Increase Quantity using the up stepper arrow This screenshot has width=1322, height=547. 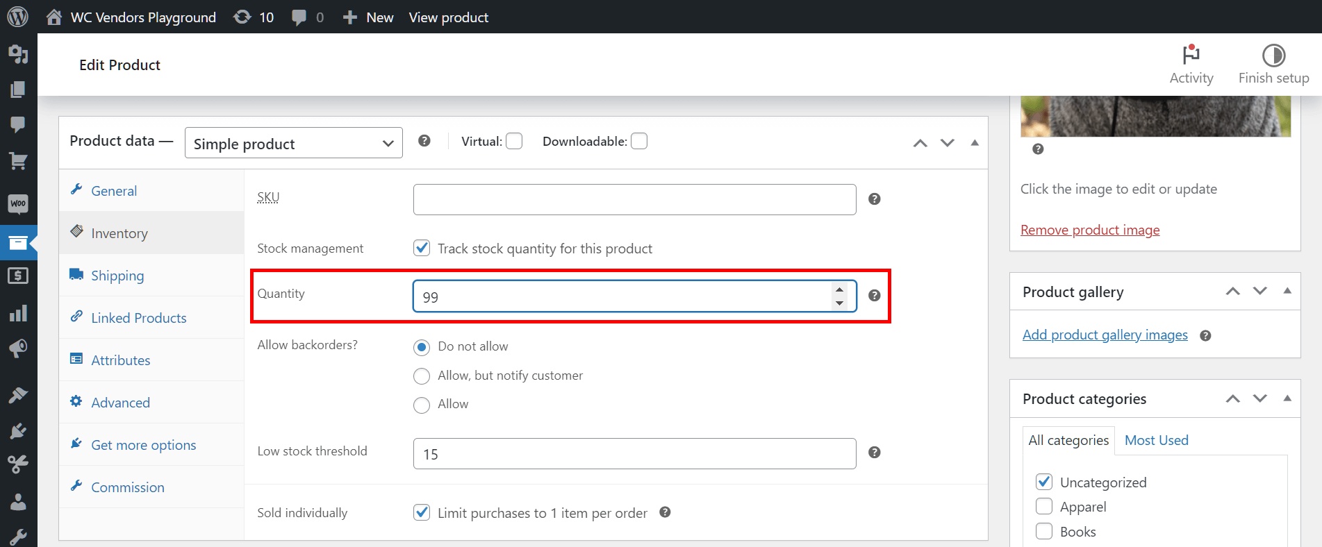click(839, 290)
